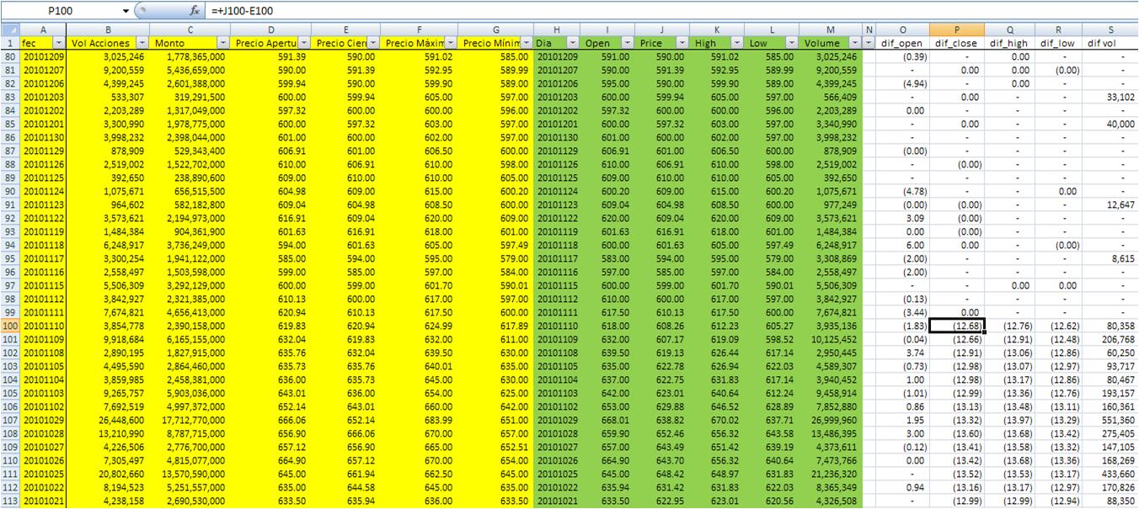
Task: Select column S by its header
Action: (1112, 29)
